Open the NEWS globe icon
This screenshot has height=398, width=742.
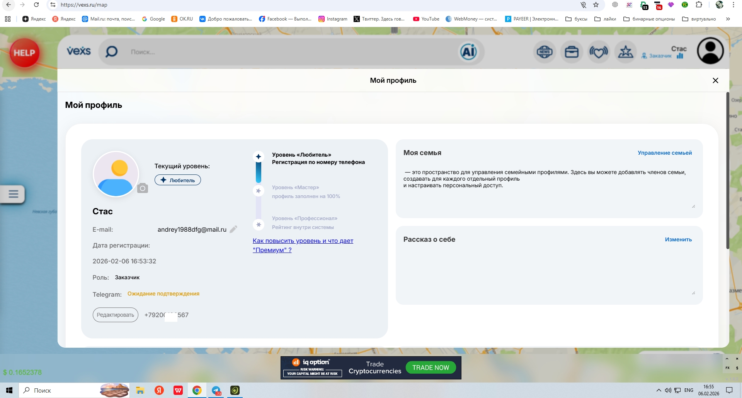pos(545,51)
